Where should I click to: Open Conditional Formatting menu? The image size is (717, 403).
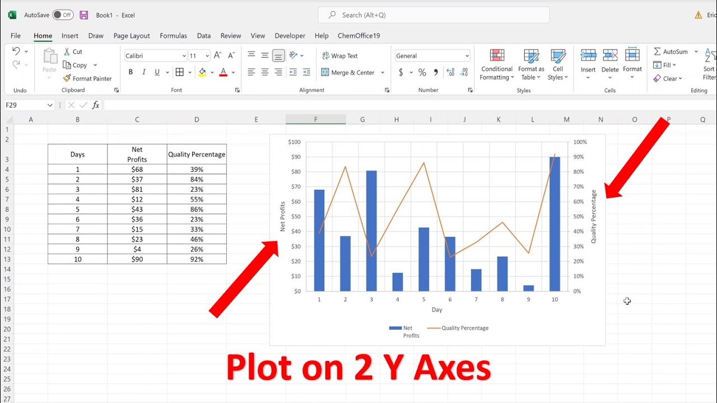click(497, 64)
